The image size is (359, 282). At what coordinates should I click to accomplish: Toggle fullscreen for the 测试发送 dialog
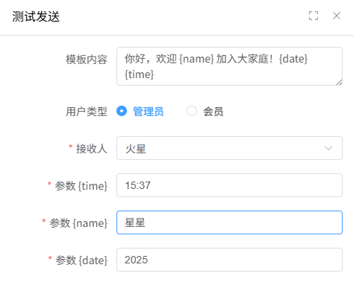coord(313,16)
